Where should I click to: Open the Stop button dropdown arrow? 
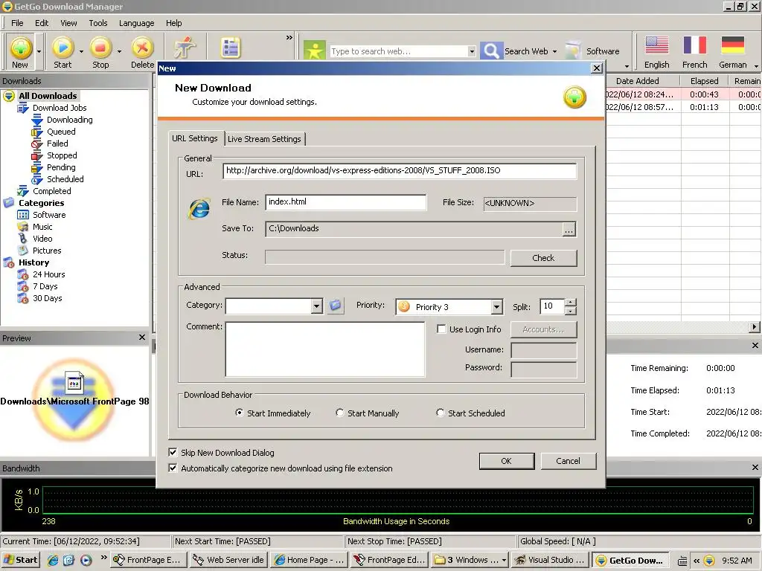[x=119, y=51]
